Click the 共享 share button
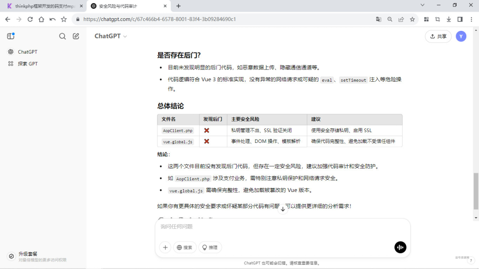 point(438,36)
